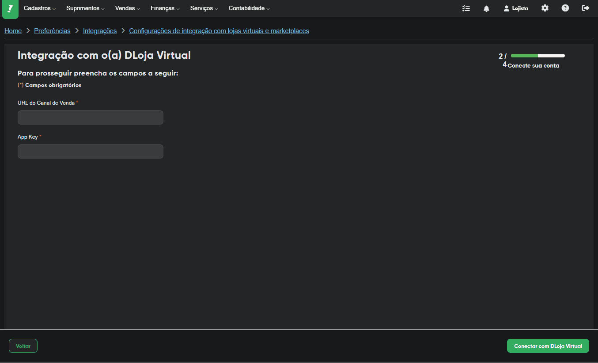Open the help question mark icon
The width and height of the screenshot is (598, 363).
point(565,8)
